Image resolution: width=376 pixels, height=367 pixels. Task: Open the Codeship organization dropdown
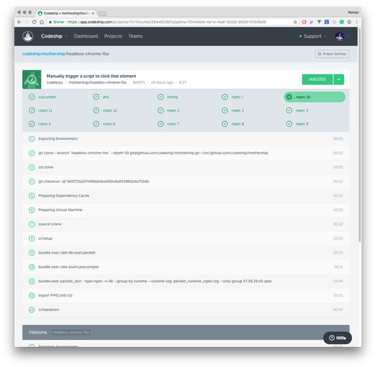pos(55,36)
